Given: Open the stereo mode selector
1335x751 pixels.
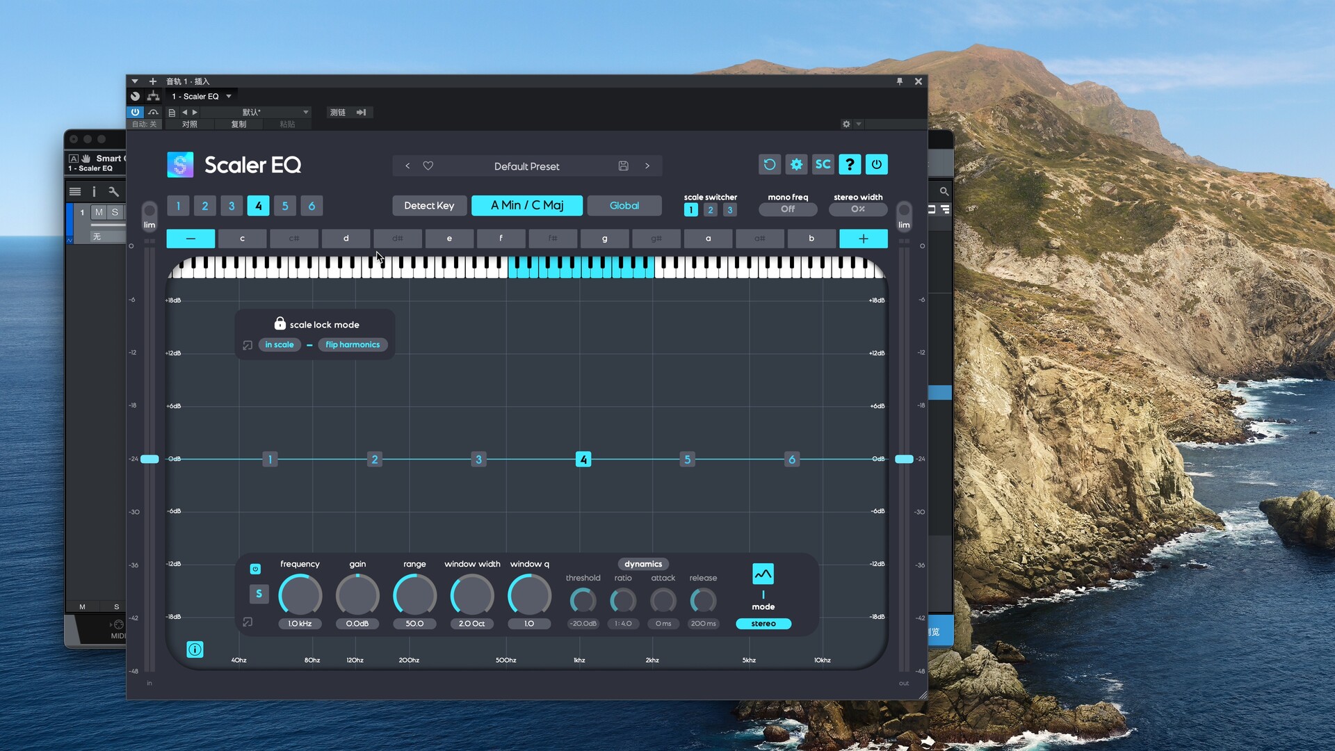Looking at the screenshot, I should coord(763,624).
